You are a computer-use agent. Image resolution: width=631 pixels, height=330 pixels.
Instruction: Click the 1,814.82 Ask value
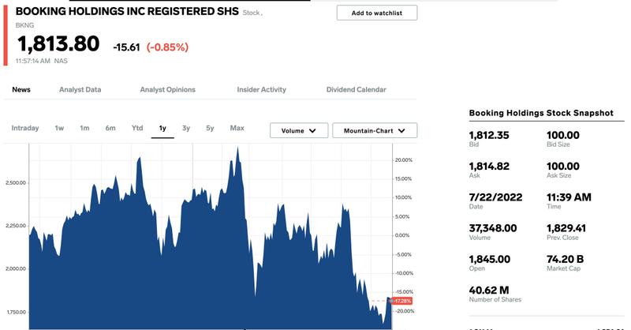click(x=489, y=166)
